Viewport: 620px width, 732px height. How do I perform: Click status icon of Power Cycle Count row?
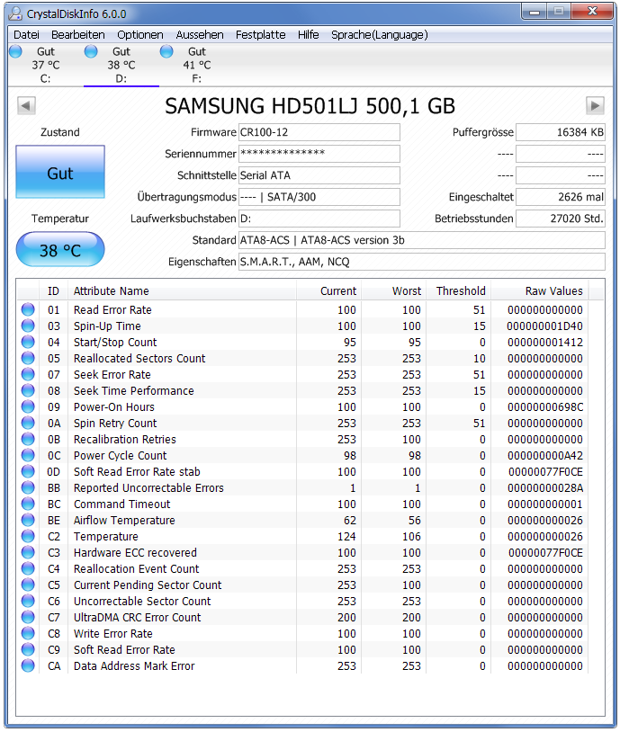click(x=28, y=455)
